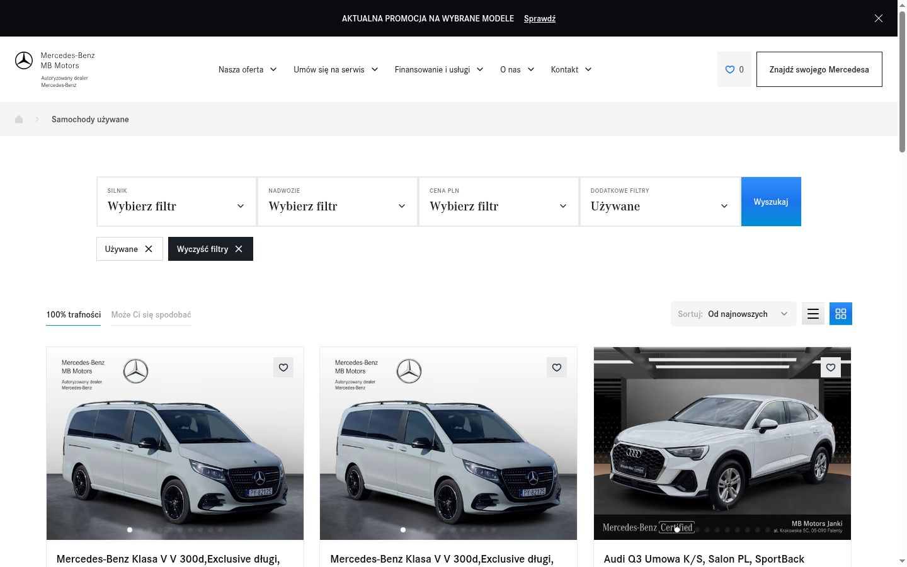Expand the Nasza oferta menu
Screen dimensions: 907x567
[248, 69]
